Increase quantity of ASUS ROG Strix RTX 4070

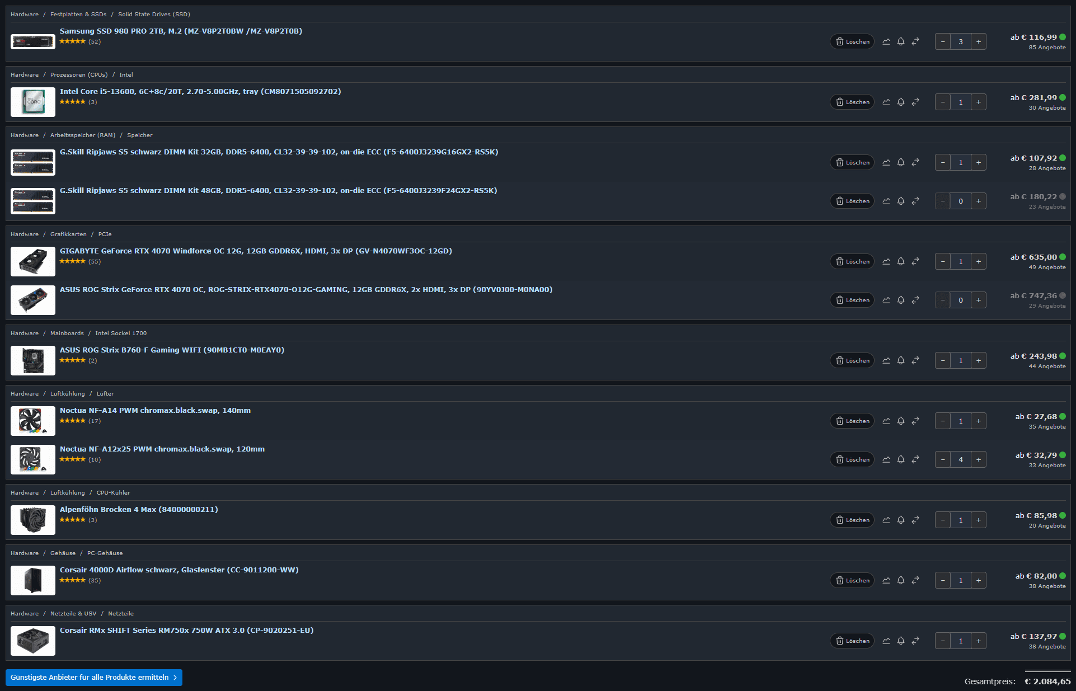click(979, 300)
